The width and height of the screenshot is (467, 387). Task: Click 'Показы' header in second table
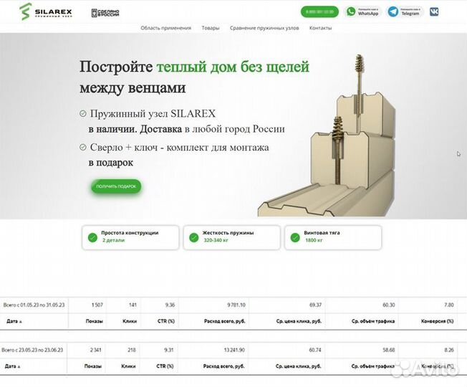(x=92, y=366)
